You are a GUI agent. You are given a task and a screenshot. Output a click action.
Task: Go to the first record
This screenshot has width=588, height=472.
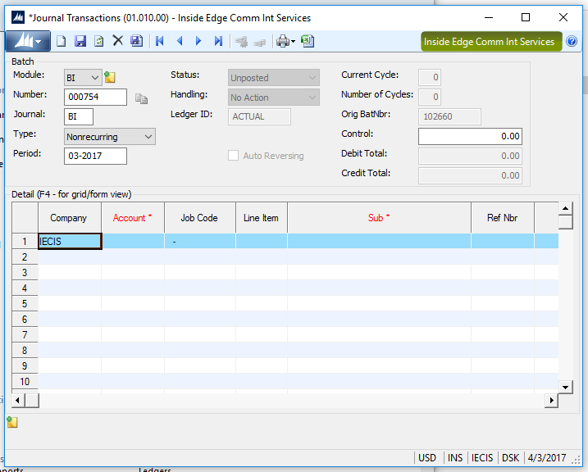159,41
